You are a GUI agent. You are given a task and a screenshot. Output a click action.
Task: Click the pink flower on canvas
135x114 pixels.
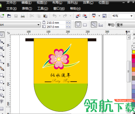point(59,59)
